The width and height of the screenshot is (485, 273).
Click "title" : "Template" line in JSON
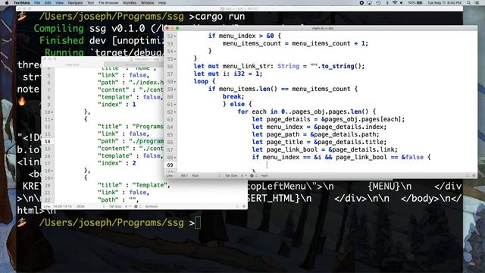pyautogui.click(x=134, y=185)
